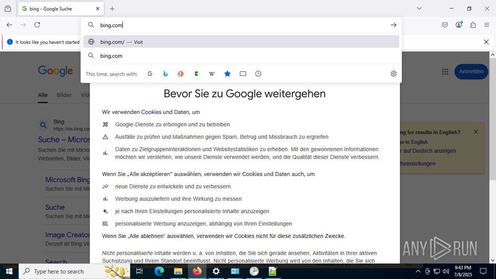Open search settings gear icon
Viewport: 496px width, 279px height.
point(394,74)
